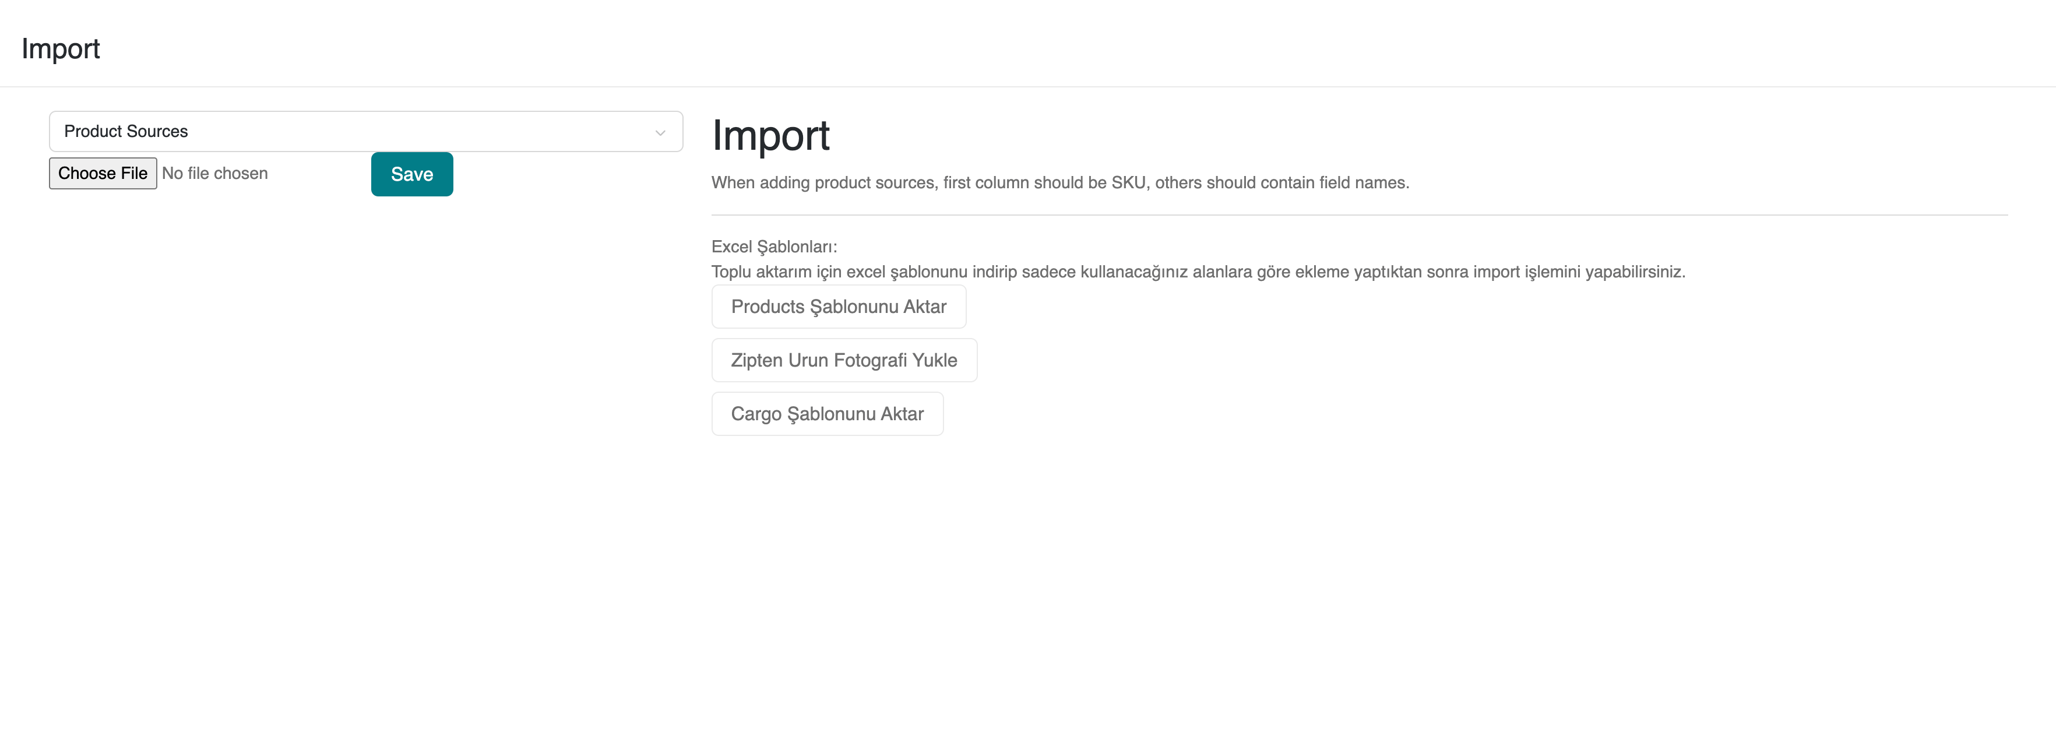Screen dimensions: 2056x732
Task: Open the Product Sources dropdown
Action: [x=365, y=132]
